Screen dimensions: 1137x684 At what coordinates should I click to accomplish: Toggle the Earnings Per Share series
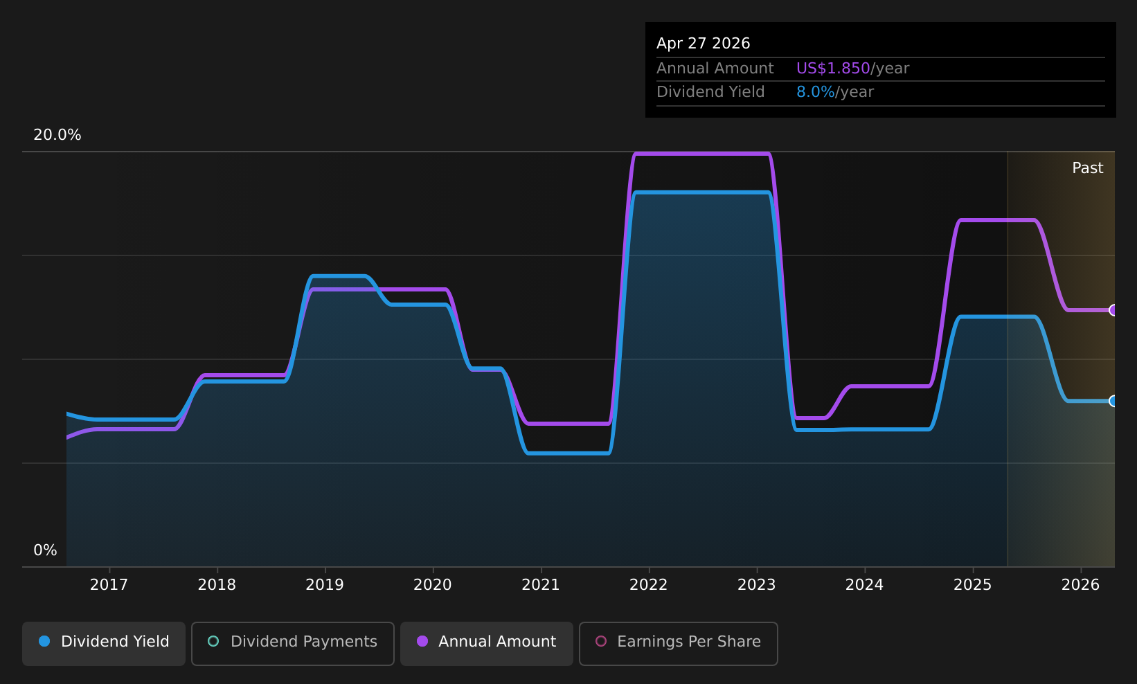[679, 643]
